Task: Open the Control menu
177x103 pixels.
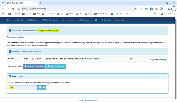Action: [19, 20]
